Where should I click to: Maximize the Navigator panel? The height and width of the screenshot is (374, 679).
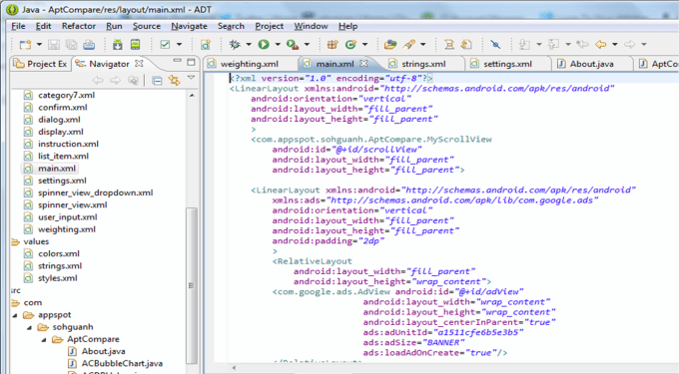coord(191,62)
